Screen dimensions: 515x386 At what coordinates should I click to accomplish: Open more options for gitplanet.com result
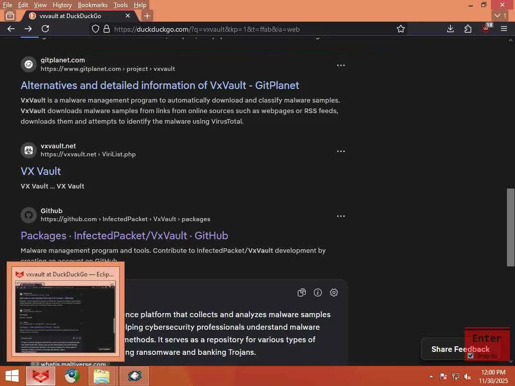point(340,65)
